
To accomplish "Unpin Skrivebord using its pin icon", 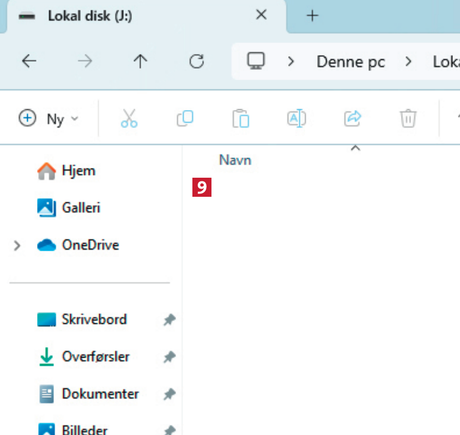I will tap(169, 320).
